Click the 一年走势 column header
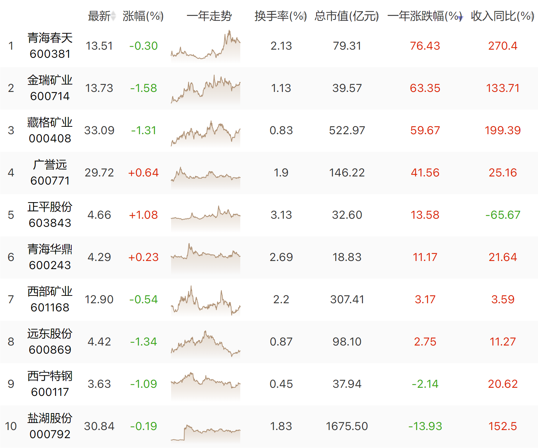Screen dimensions: 538x448 coord(209,16)
